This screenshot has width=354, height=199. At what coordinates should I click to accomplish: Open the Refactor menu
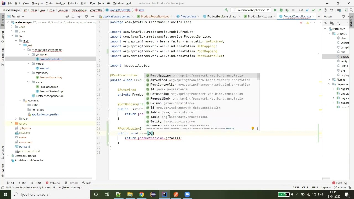[x=73, y=3]
